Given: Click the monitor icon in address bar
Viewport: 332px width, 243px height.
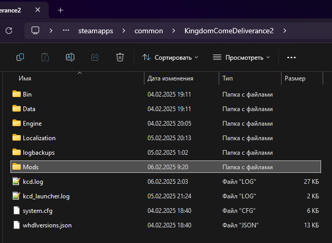Looking at the screenshot, I should coord(36,31).
